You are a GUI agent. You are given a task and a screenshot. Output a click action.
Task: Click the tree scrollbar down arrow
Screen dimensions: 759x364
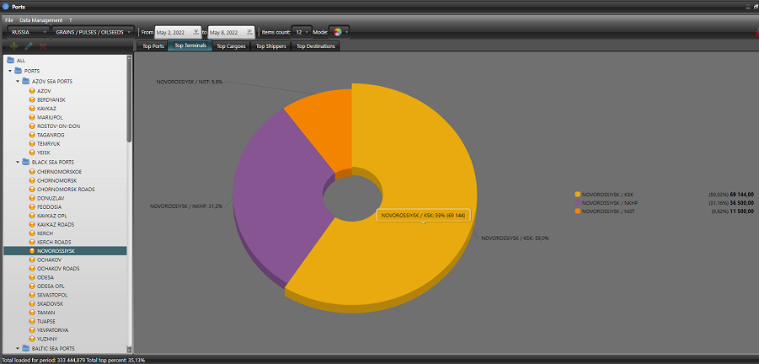click(x=129, y=349)
